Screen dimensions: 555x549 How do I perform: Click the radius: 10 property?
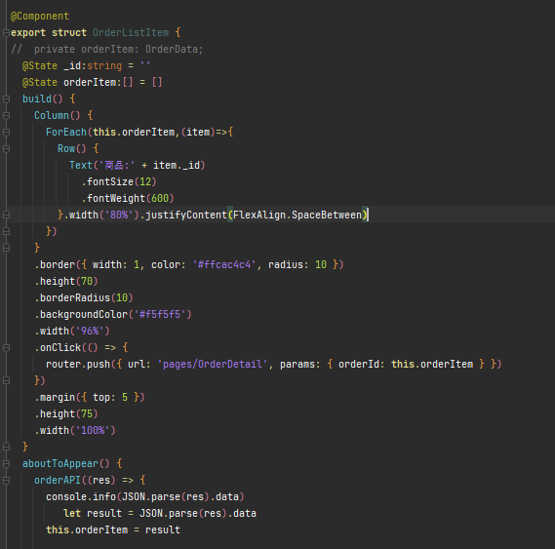tap(297, 265)
